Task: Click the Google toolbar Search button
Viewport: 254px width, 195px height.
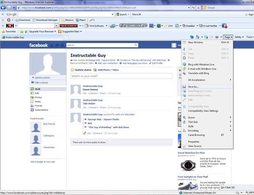Action: [122, 14]
